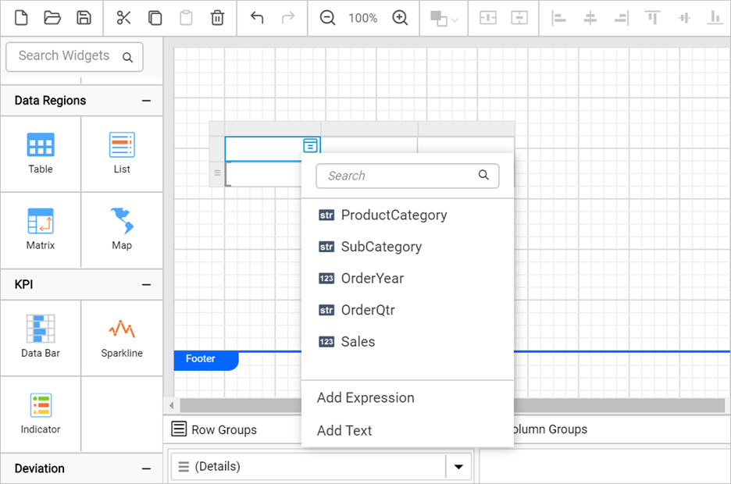This screenshot has width=731, height=484.
Task: Zoom in with the plus magnifier
Action: (400, 18)
